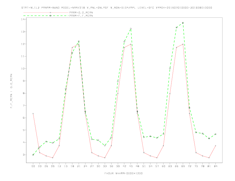Image resolution: width=235 pixels, height=181 pixels.
Task: Click the red solid legend line sample
Action: 46,12
